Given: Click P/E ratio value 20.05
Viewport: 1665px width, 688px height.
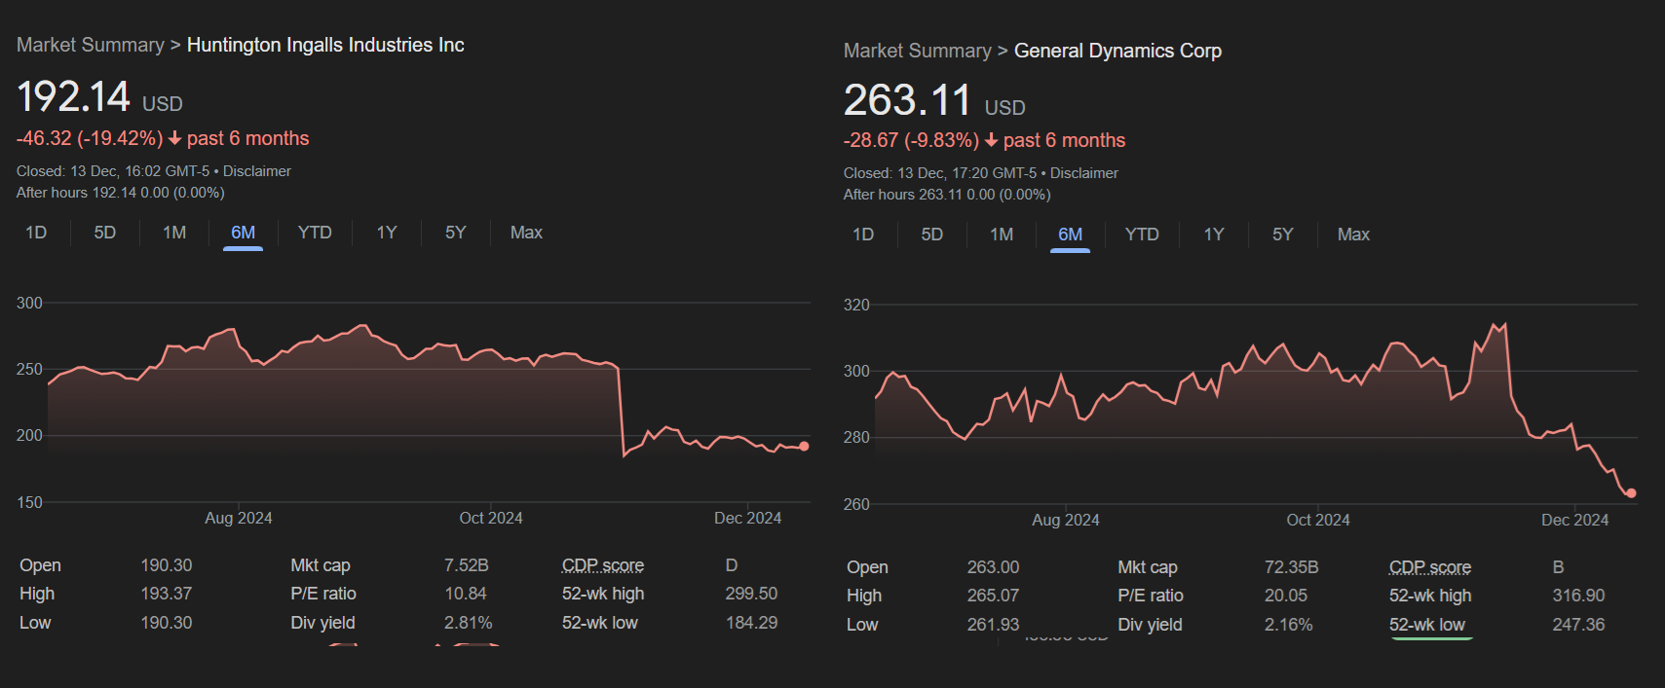Looking at the screenshot, I should click(x=1286, y=596).
